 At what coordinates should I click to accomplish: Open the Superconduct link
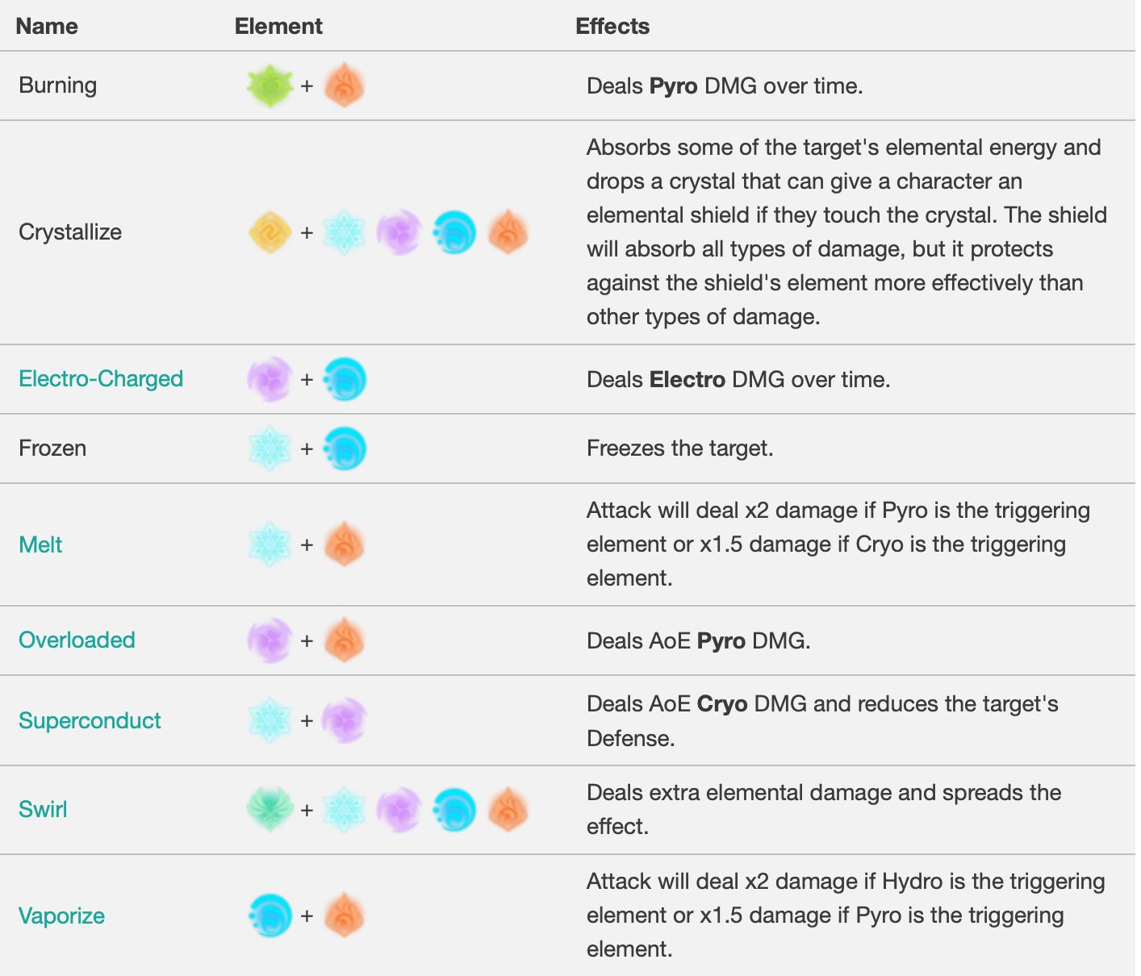pyautogui.click(x=90, y=720)
